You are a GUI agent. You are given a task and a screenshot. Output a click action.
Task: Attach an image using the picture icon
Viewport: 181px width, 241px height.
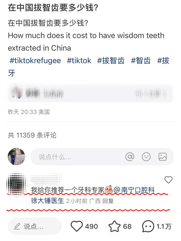163,157
